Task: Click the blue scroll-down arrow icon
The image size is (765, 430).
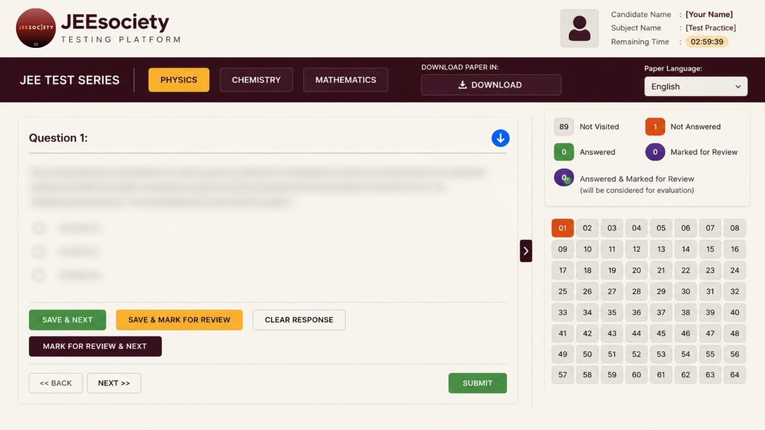Action: point(500,138)
